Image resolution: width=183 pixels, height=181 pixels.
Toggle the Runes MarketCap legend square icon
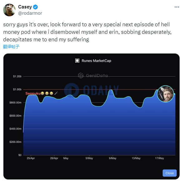tap(77, 61)
